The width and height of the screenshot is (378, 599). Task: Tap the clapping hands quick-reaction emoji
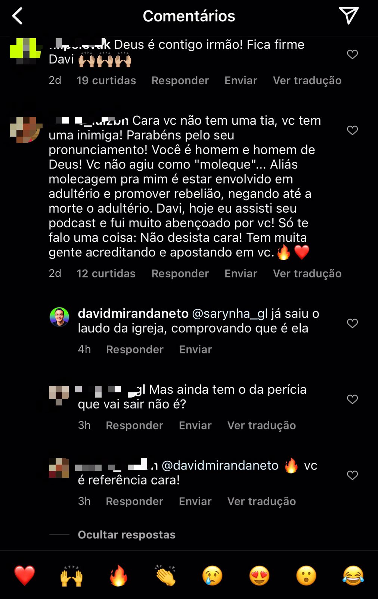point(165,575)
